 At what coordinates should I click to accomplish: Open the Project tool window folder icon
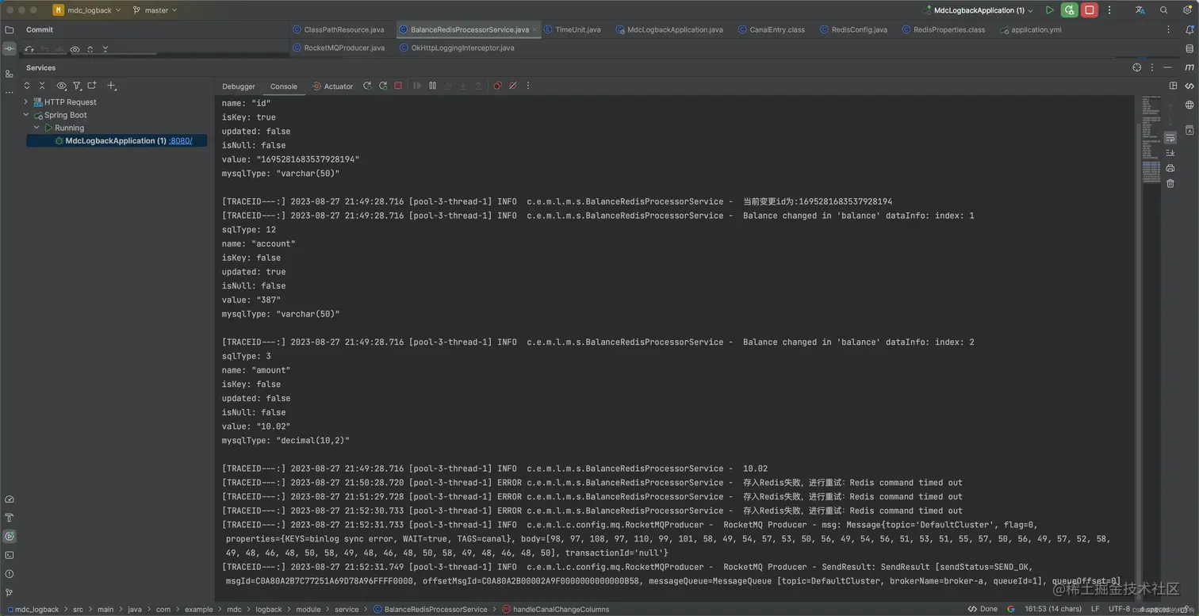coord(10,29)
